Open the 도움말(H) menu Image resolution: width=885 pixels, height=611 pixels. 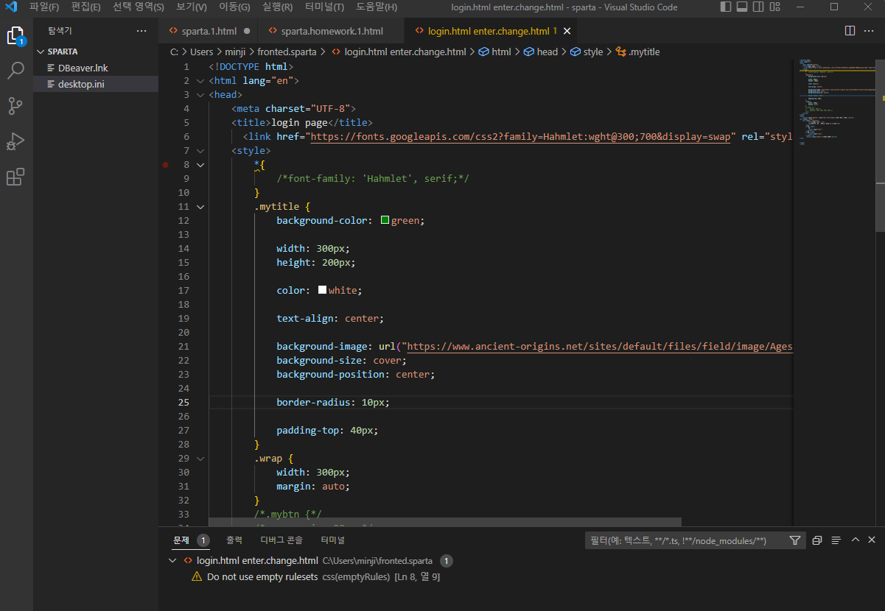[x=377, y=7]
